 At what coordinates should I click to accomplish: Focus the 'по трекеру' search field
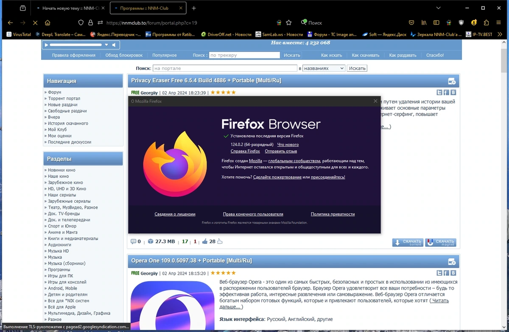pyautogui.click(x=244, y=55)
